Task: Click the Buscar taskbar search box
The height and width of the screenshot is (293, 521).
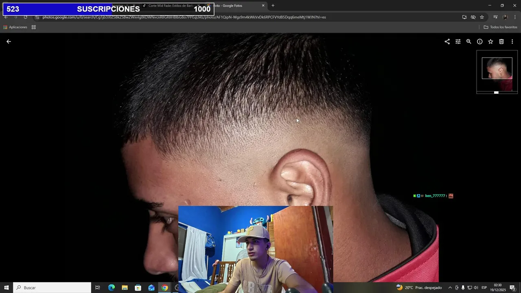Action: click(x=52, y=288)
